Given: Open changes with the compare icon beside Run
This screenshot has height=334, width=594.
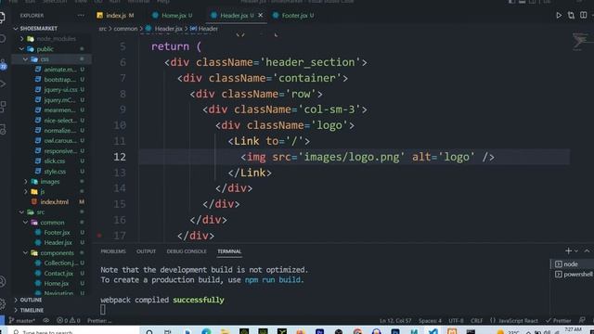Looking at the screenshot, I should 571,16.
